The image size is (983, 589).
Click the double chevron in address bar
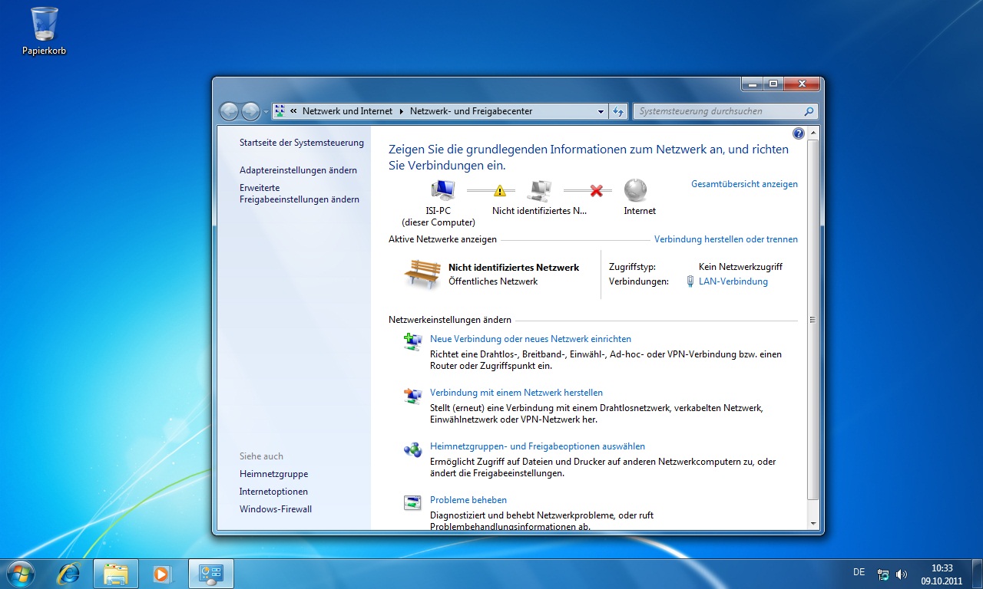click(293, 111)
